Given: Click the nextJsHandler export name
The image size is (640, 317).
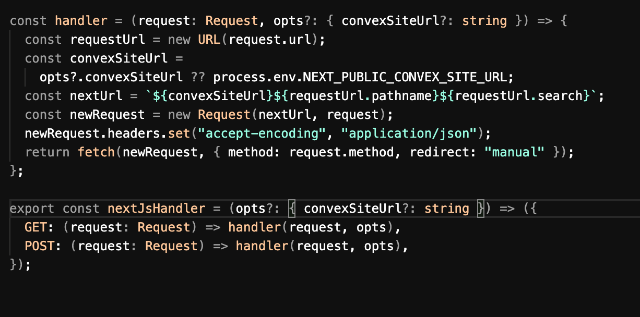Looking at the screenshot, I should click(157, 209).
